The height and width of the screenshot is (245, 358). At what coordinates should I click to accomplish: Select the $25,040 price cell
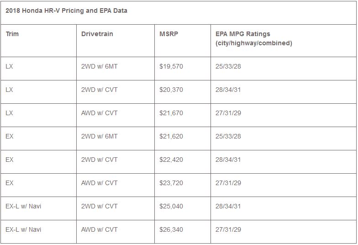click(171, 206)
